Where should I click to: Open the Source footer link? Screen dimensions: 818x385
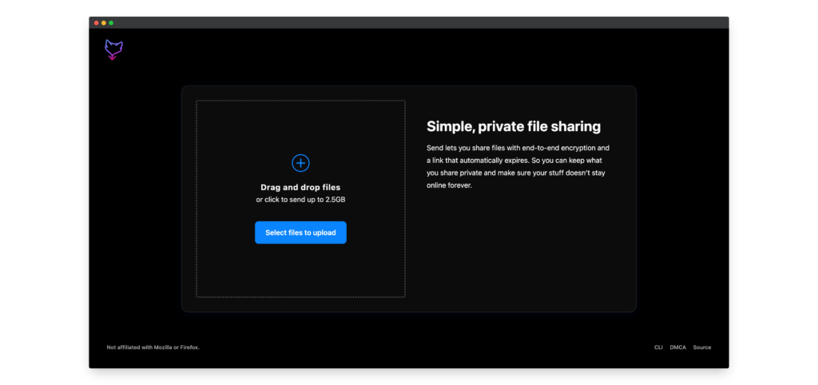coord(701,347)
